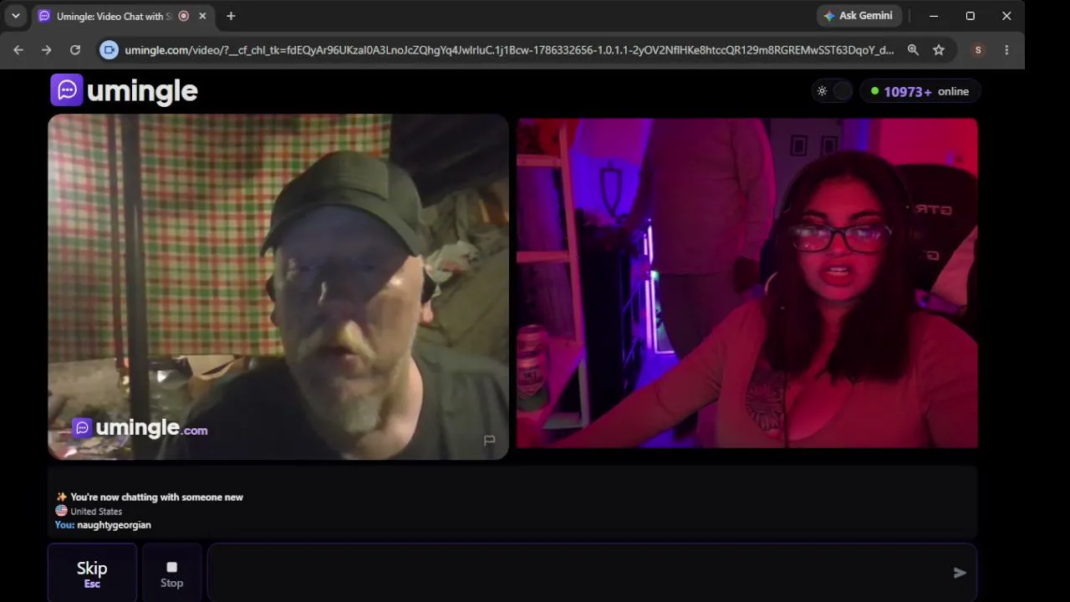Viewport: 1070px width, 602px height.
Task: Click the Ask Gemini button
Action: click(859, 16)
